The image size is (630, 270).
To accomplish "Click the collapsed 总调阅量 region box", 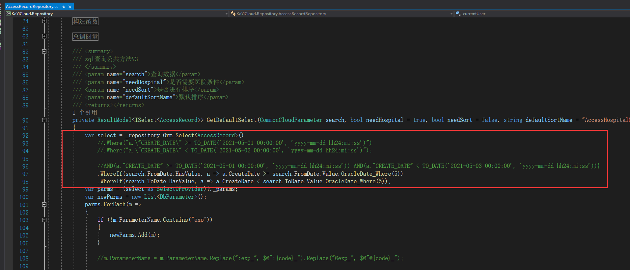I will coord(85,36).
